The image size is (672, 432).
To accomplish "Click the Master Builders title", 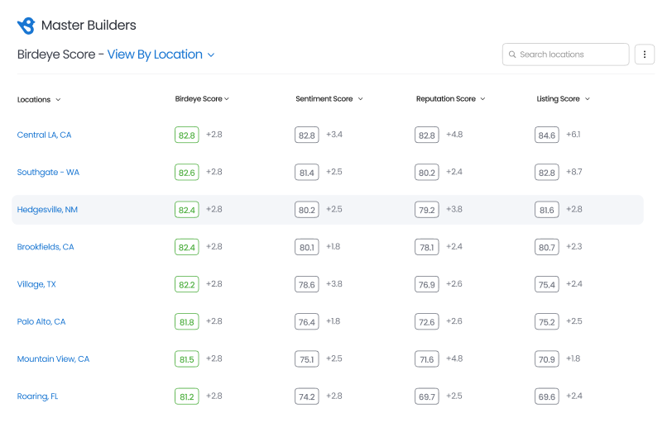I will pyautogui.click(x=89, y=26).
